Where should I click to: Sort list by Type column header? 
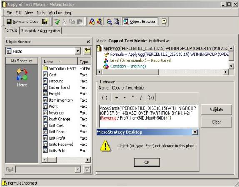pos(84,62)
